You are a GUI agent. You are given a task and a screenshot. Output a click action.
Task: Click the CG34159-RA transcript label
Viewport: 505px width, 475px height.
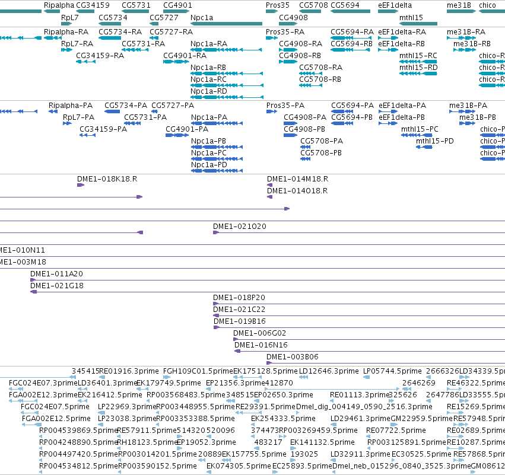click(100, 56)
